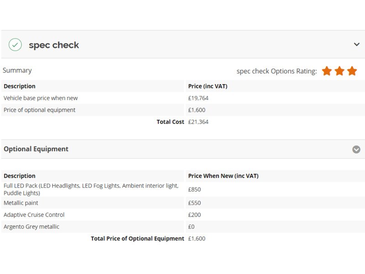The image size is (365, 274).
Task: Select the Adaptive Cruise Control row
Action: pyautogui.click(x=34, y=215)
